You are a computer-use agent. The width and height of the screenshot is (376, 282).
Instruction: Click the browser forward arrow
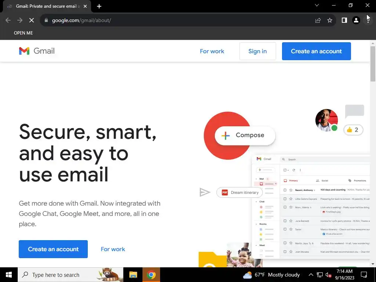pos(20,21)
